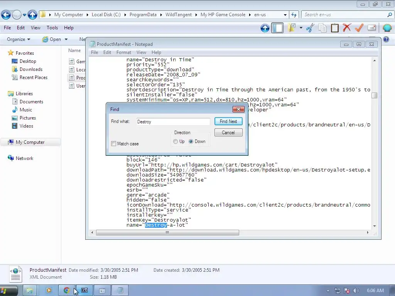Click the Up folder arrow beside the address bar
395x296 pixels.
32,15
